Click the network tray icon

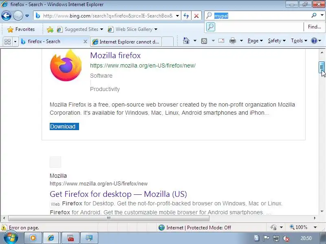tap(276, 238)
